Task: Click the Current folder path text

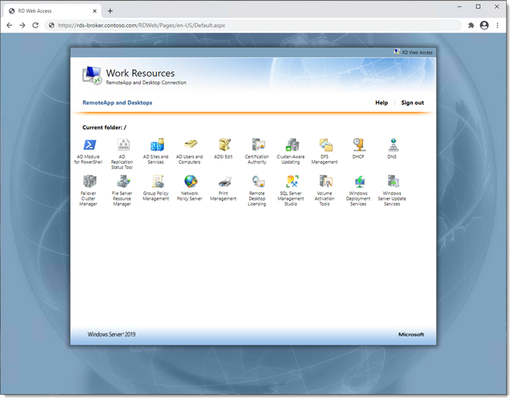Action: coord(104,128)
